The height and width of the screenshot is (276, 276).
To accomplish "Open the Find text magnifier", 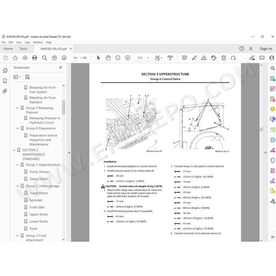I will [x=45, y=58].
